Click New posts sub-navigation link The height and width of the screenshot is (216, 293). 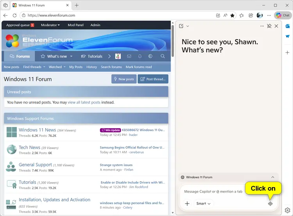[11, 67]
